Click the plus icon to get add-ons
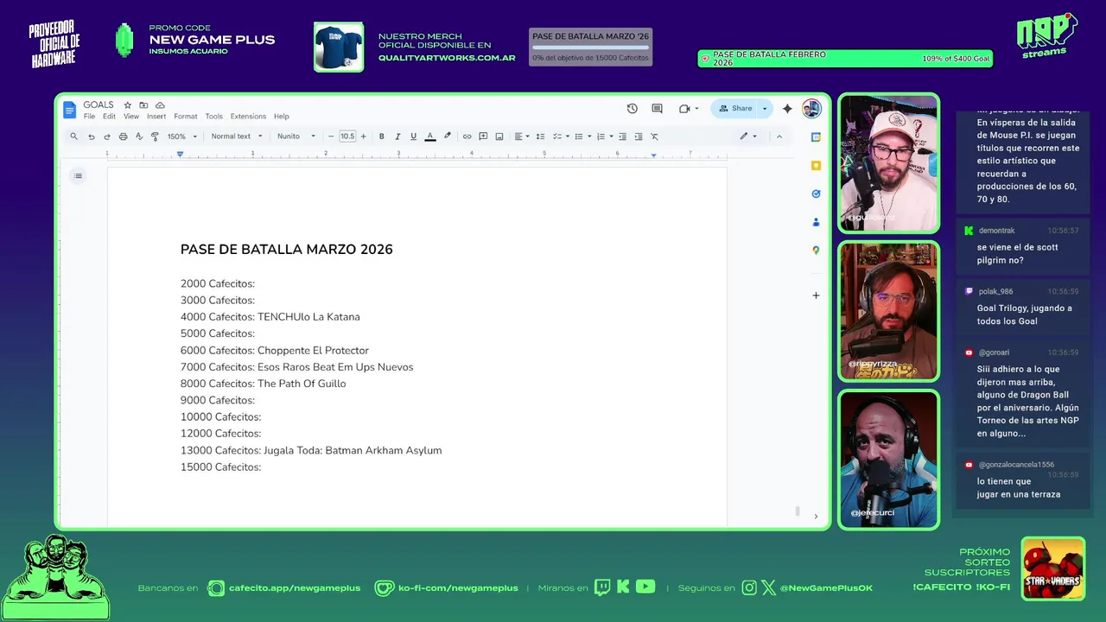The width and height of the screenshot is (1106, 622). tap(816, 295)
